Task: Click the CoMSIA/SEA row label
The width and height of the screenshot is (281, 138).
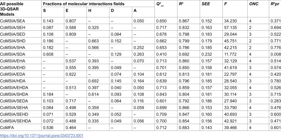Action: (x=12, y=21)
